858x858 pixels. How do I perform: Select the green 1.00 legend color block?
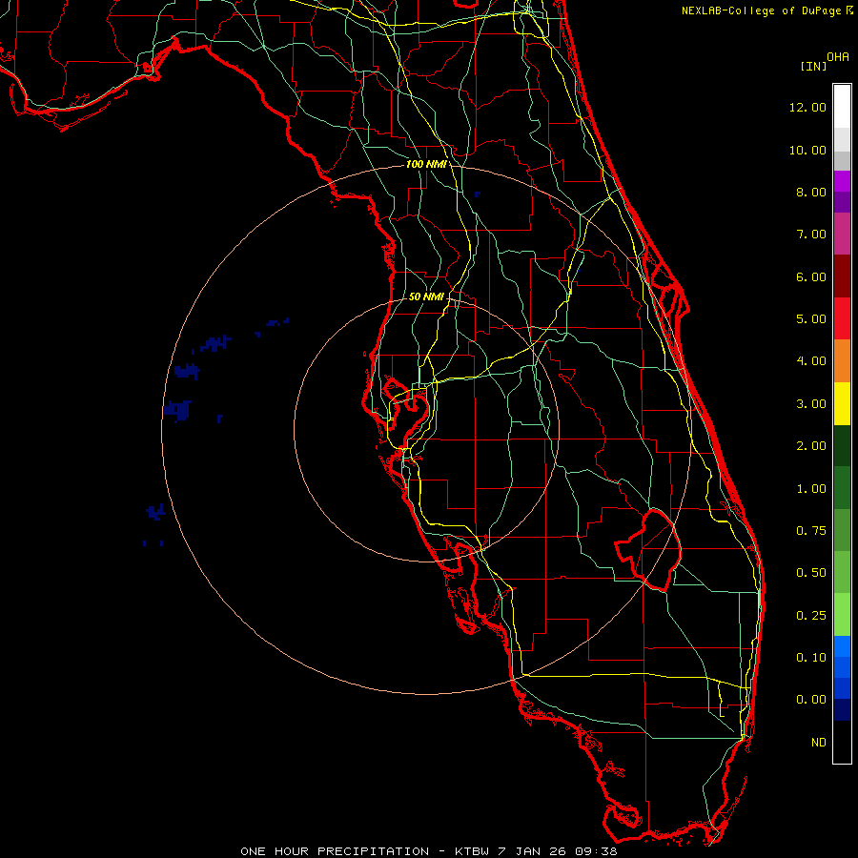click(842, 488)
